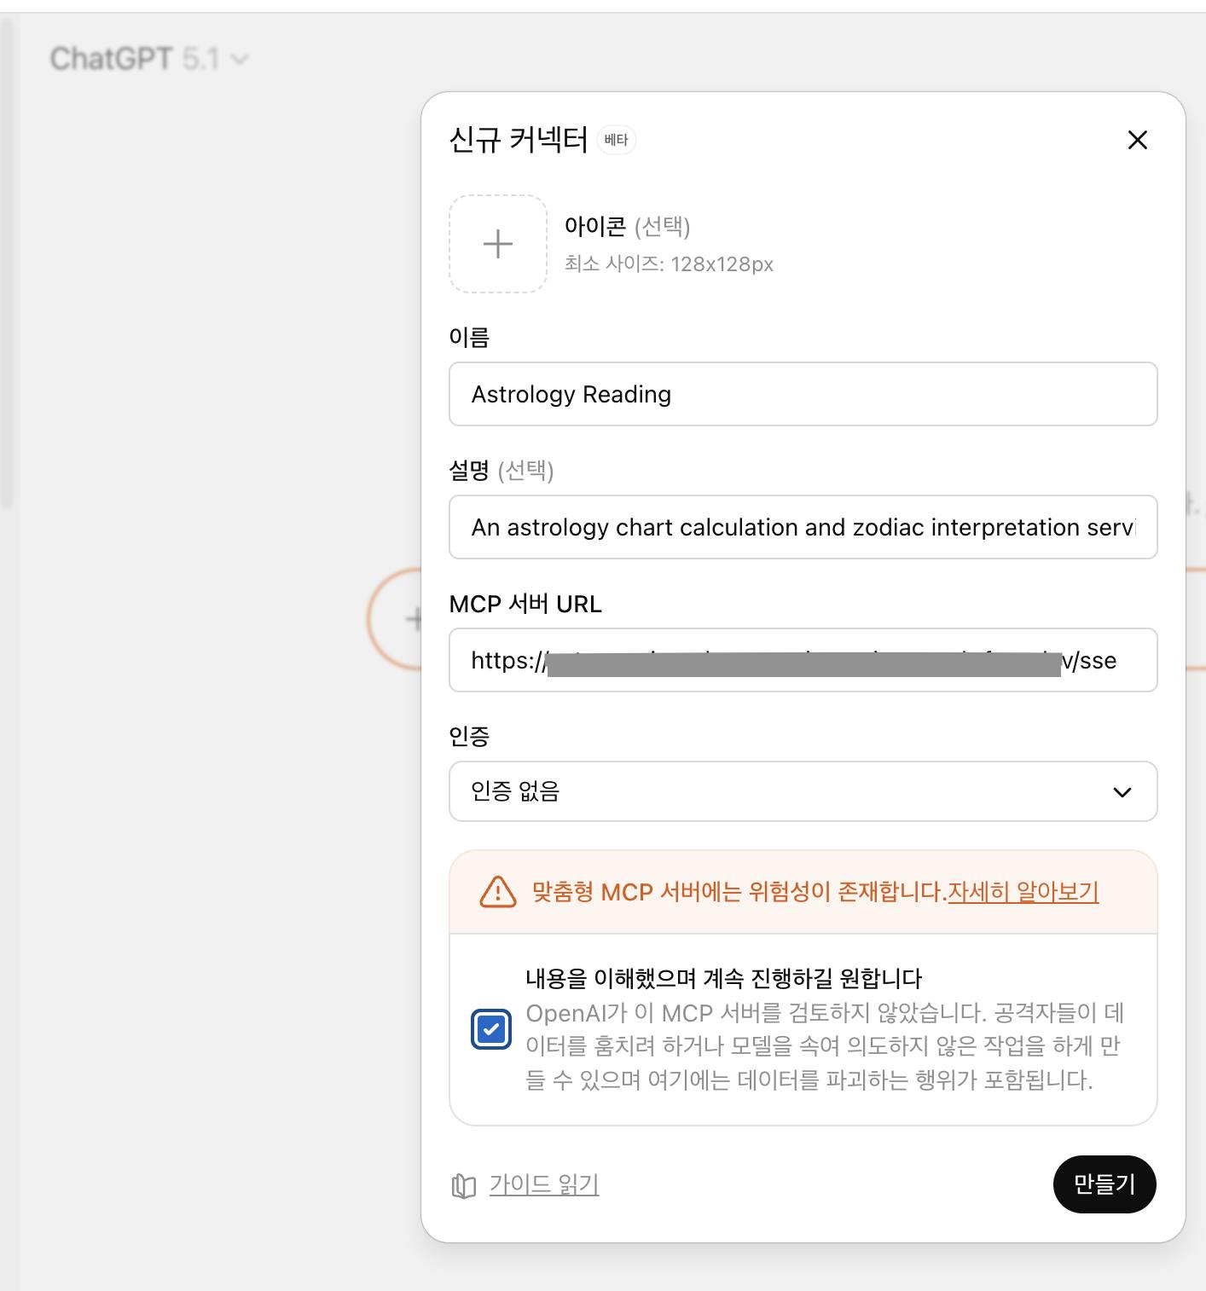Image resolution: width=1206 pixels, height=1291 pixels.
Task: Close the 신규 커넥터 dialog with X
Action: pyautogui.click(x=1137, y=140)
